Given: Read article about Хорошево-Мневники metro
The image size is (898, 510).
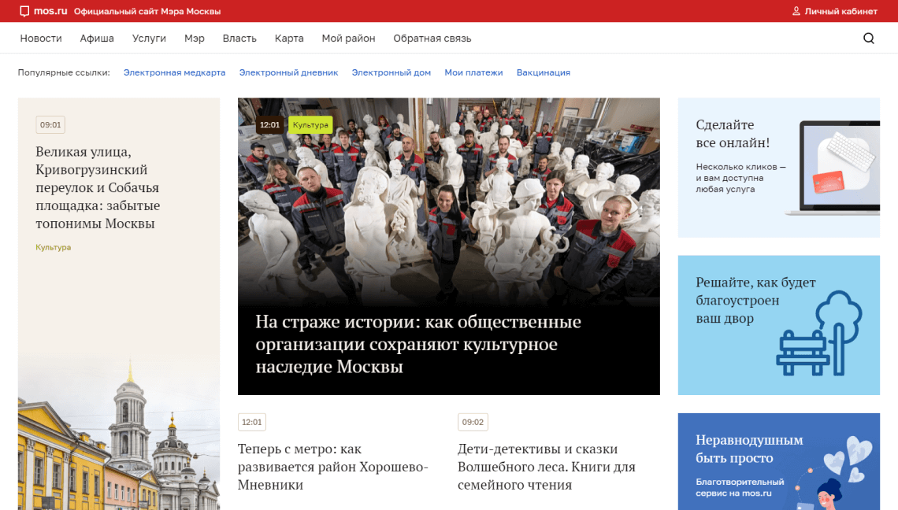Looking at the screenshot, I should coord(332,467).
